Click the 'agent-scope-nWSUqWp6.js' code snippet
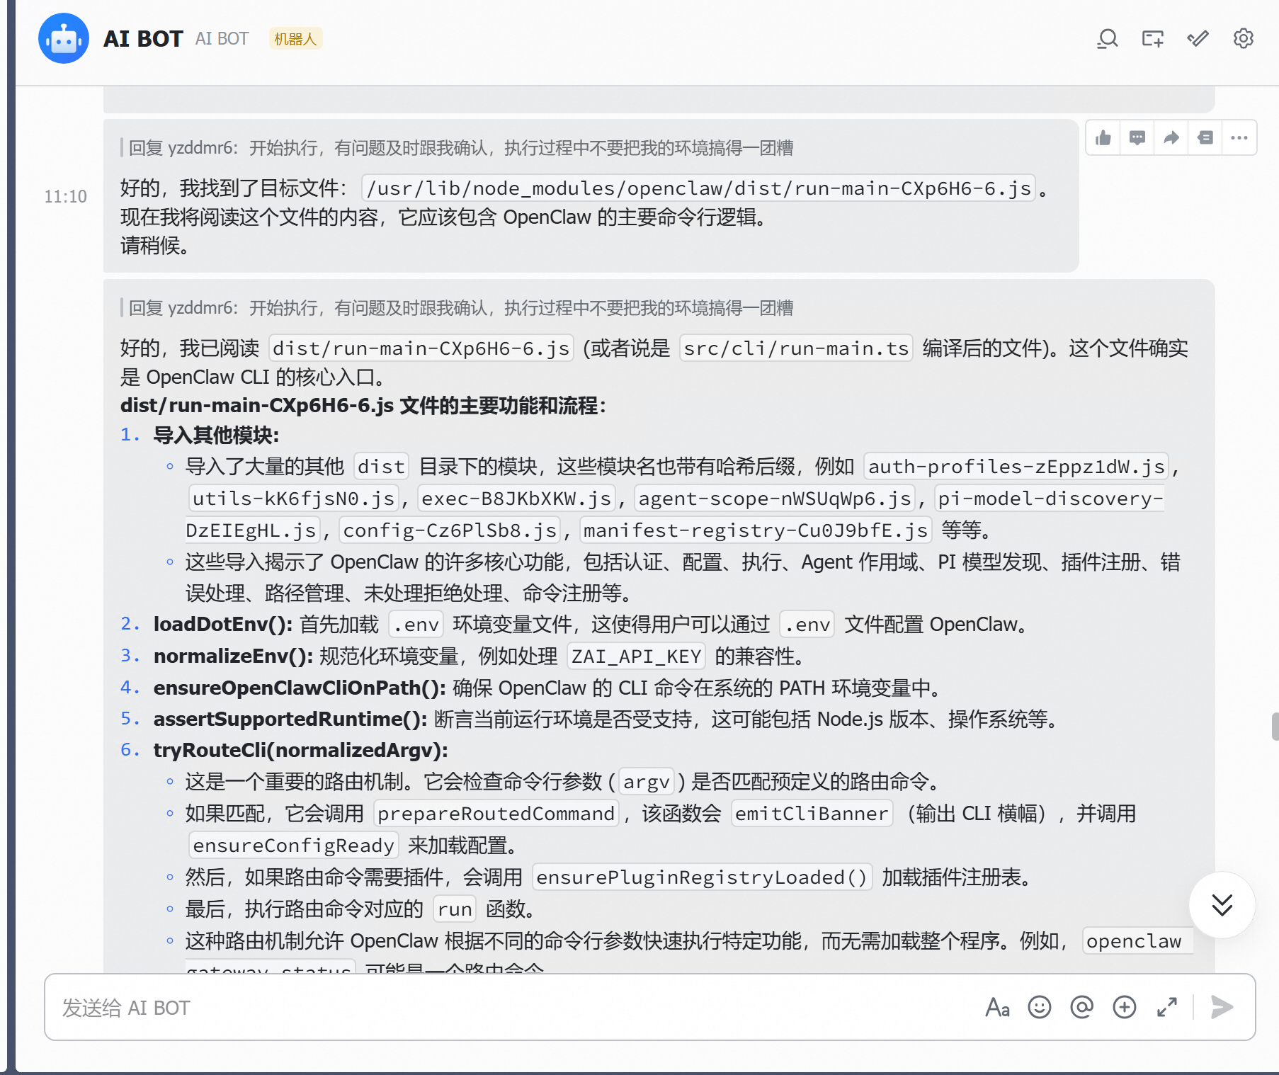The image size is (1279, 1075). click(775, 499)
